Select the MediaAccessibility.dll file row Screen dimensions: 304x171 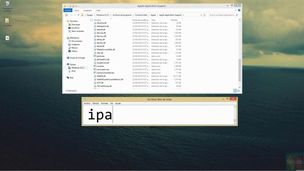(137, 49)
